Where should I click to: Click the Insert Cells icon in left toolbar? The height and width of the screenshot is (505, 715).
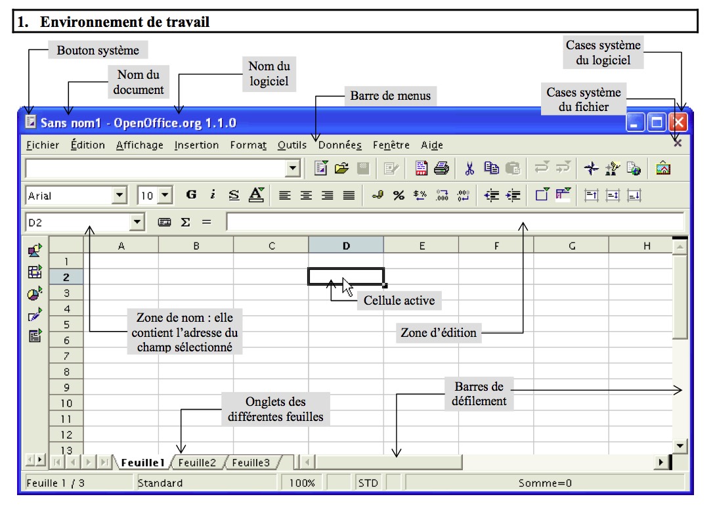click(35, 271)
